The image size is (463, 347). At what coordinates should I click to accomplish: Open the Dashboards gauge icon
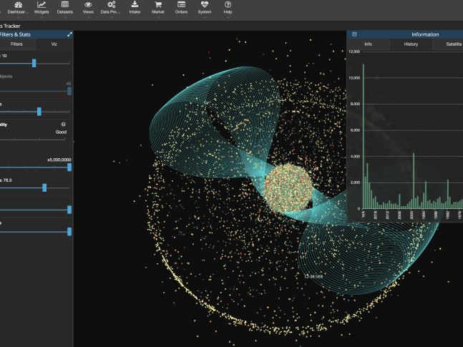point(18,5)
